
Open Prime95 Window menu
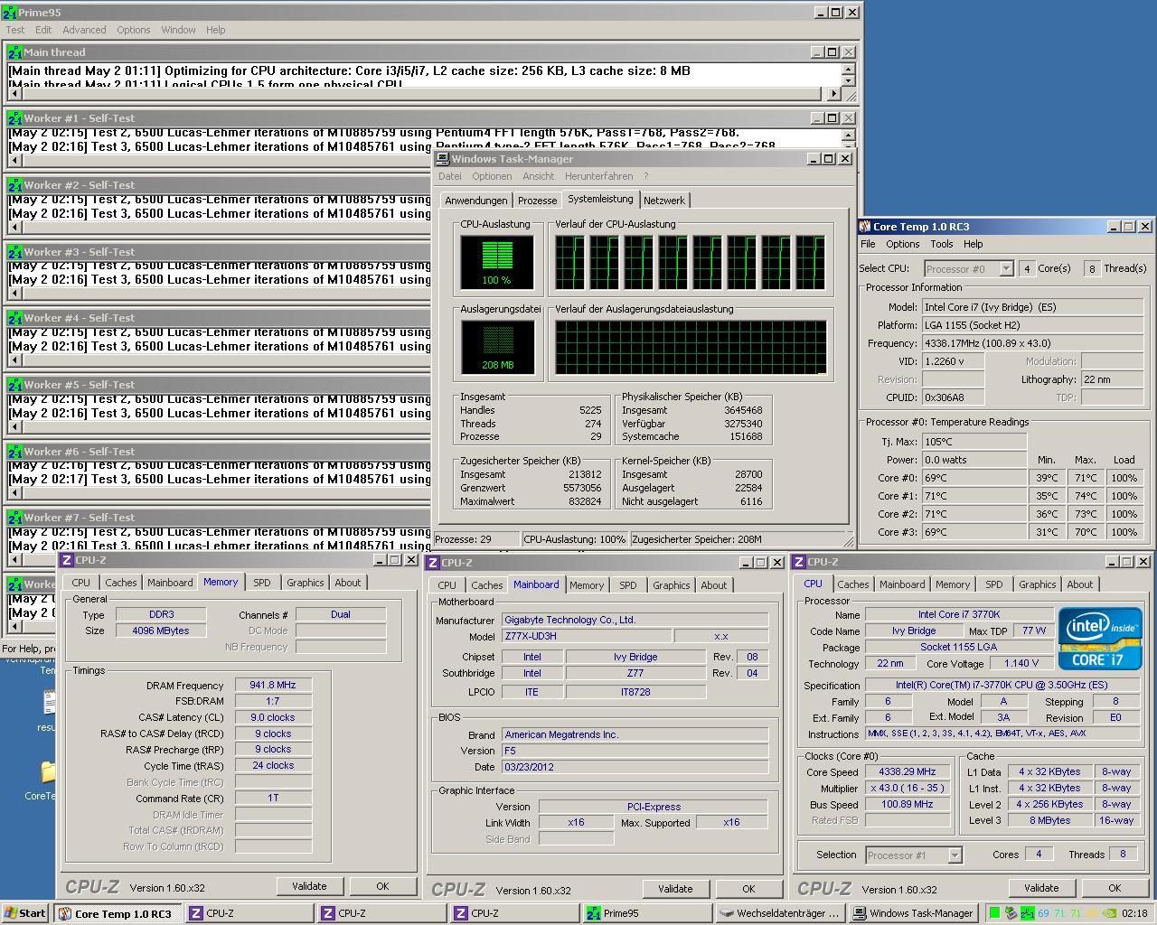178,30
